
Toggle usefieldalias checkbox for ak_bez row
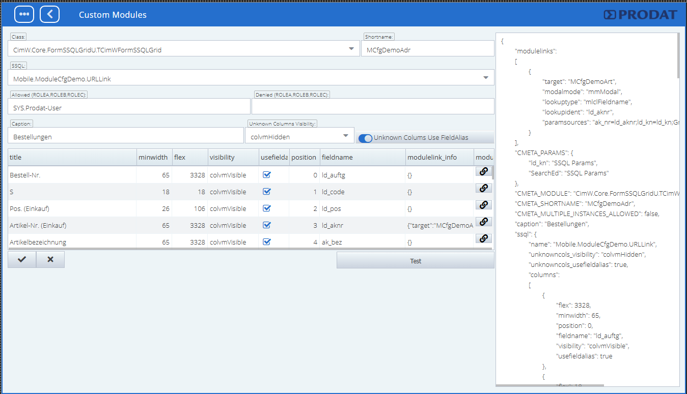pos(266,242)
